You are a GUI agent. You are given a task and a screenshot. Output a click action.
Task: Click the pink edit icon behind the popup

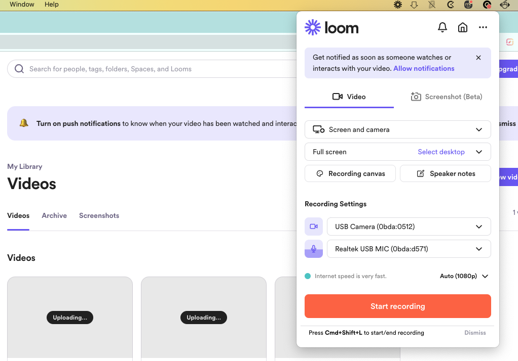(510, 42)
